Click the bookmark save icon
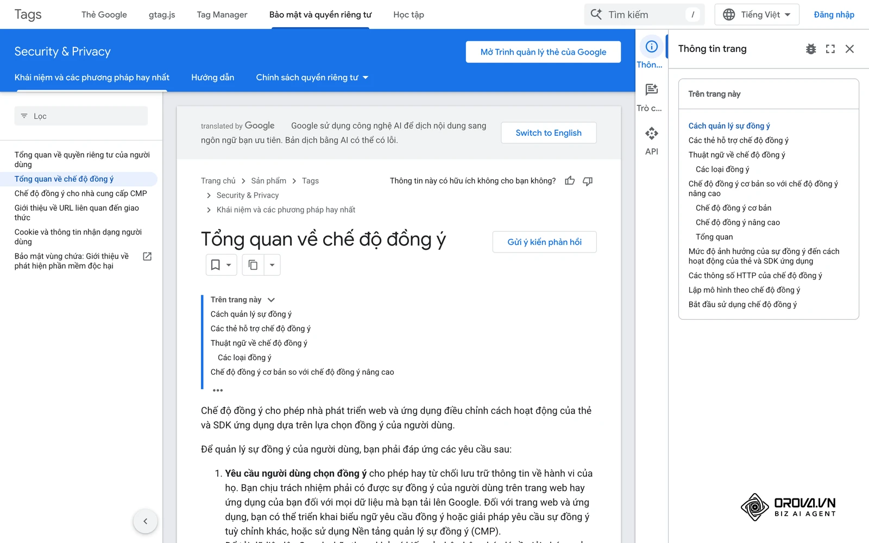The image size is (869, 543). pyautogui.click(x=216, y=265)
